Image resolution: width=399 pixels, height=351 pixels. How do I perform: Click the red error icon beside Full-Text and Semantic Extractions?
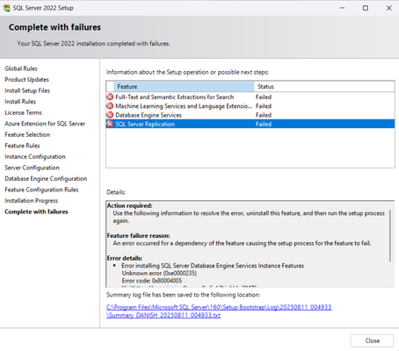[110, 97]
